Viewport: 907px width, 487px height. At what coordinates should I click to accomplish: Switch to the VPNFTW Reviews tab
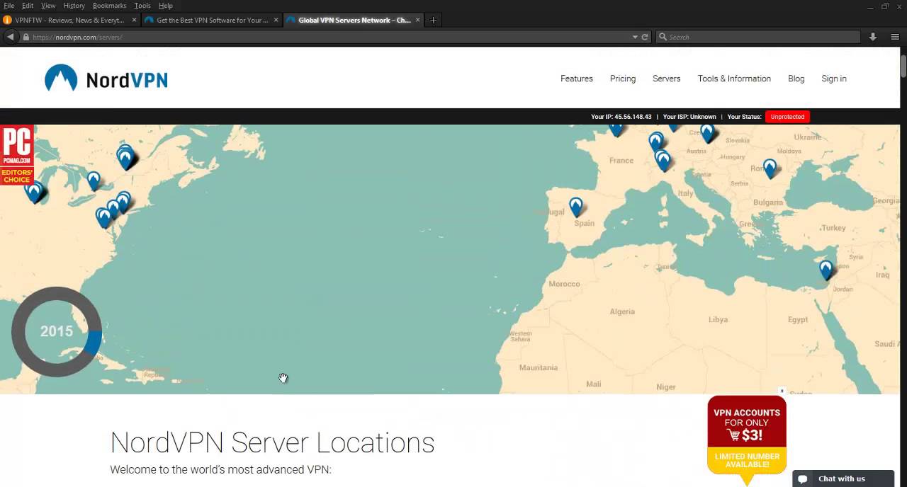pos(69,20)
